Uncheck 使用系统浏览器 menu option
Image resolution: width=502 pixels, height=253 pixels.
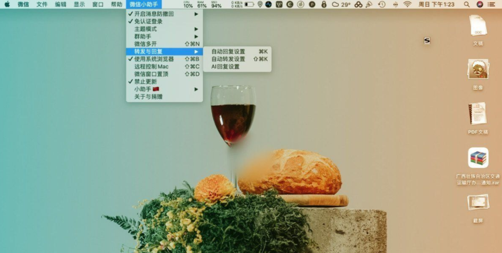pos(154,59)
